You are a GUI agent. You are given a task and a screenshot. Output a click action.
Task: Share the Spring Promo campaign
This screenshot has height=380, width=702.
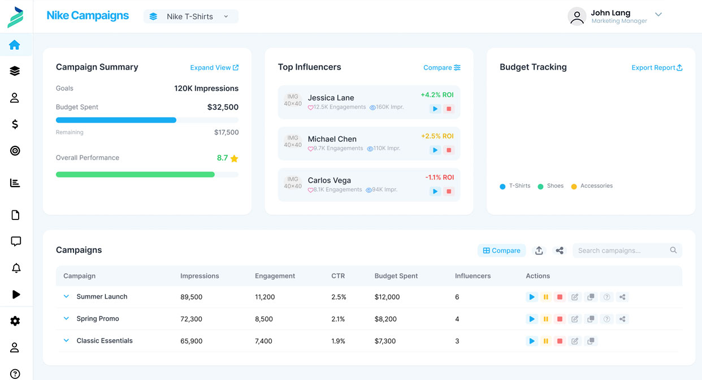pos(622,319)
